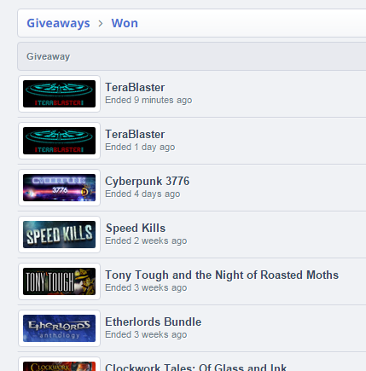
Task: Open the Won breadcrumb link
Action: (125, 23)
